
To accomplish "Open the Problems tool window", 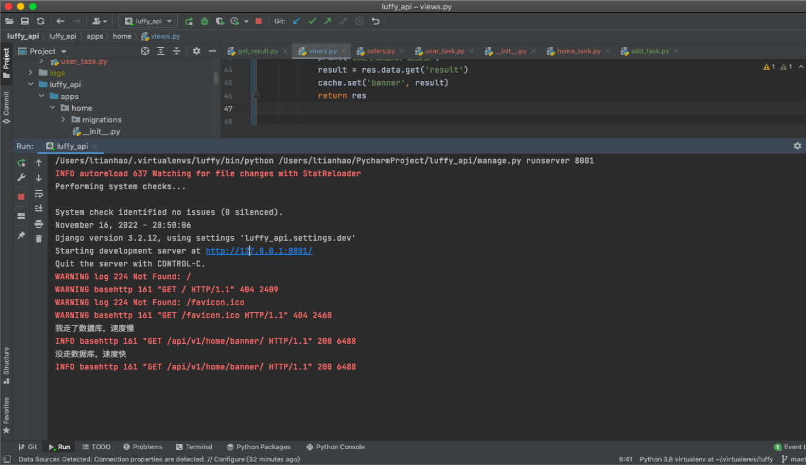I will click(143, 447).
